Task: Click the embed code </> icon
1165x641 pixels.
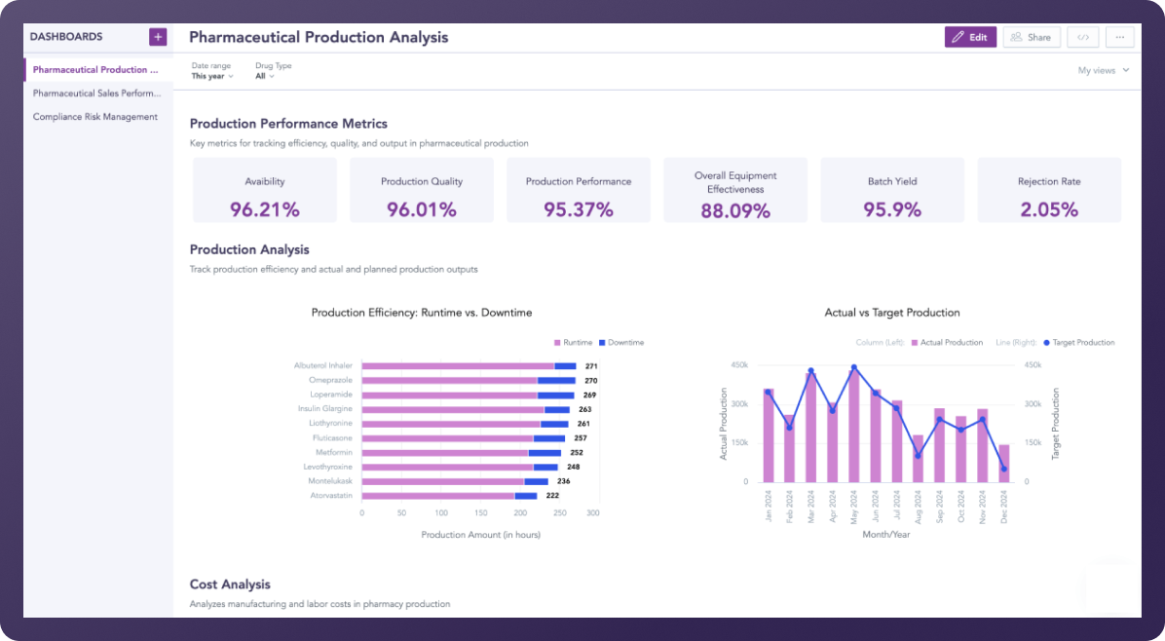Action: (x=1082, y=36)
